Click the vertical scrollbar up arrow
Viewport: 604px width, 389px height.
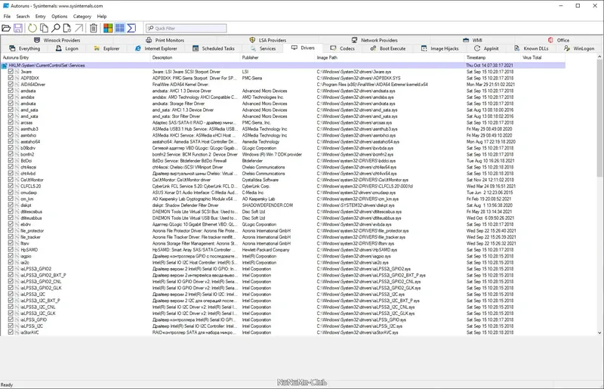[x=599, y=57]
